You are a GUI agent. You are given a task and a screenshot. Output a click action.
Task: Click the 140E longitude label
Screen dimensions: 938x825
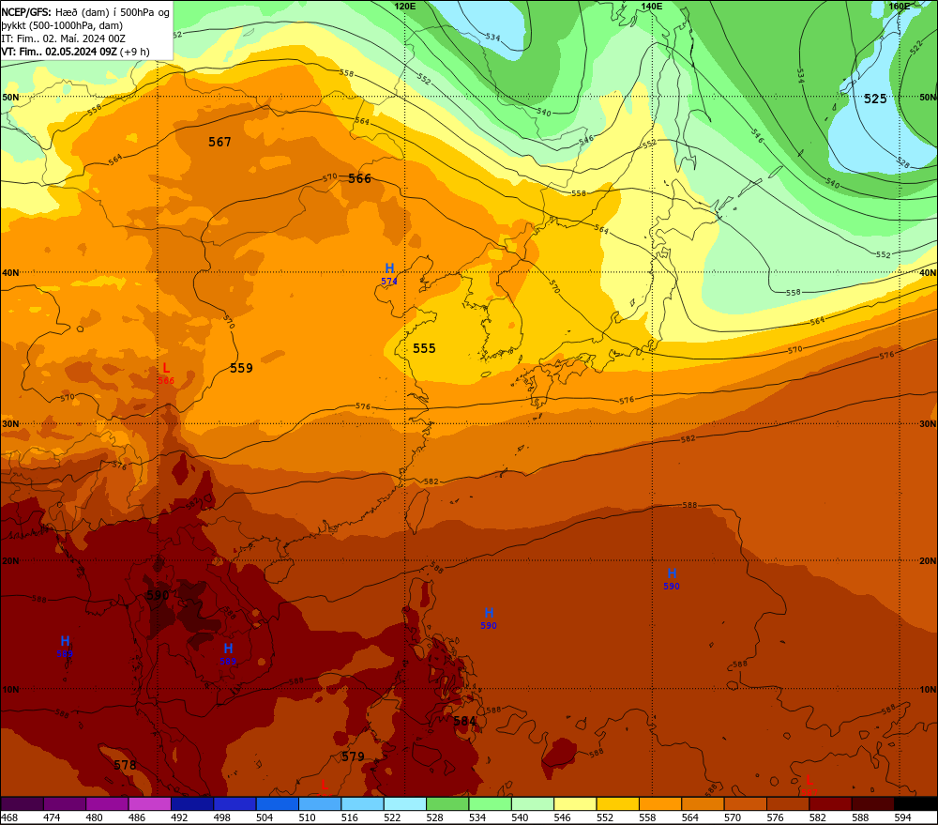pyautogui.click(x=652, y=6)
